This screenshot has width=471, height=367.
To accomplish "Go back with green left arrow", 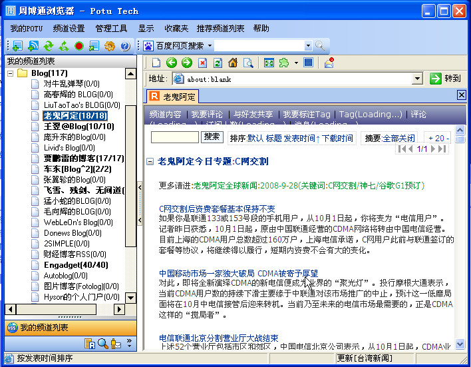I will (x=172, y=63).
